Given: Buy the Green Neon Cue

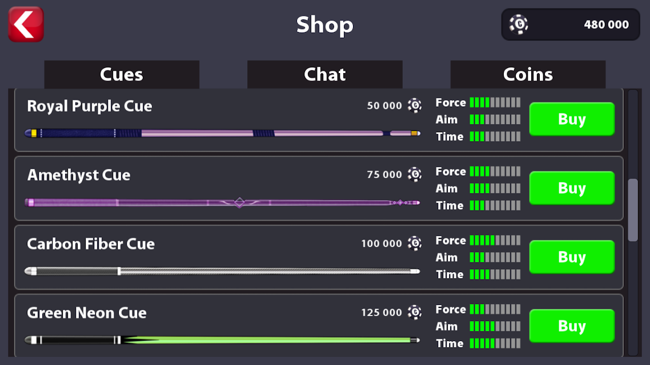Looking at the screenshot, I should (x=572, y=326).
